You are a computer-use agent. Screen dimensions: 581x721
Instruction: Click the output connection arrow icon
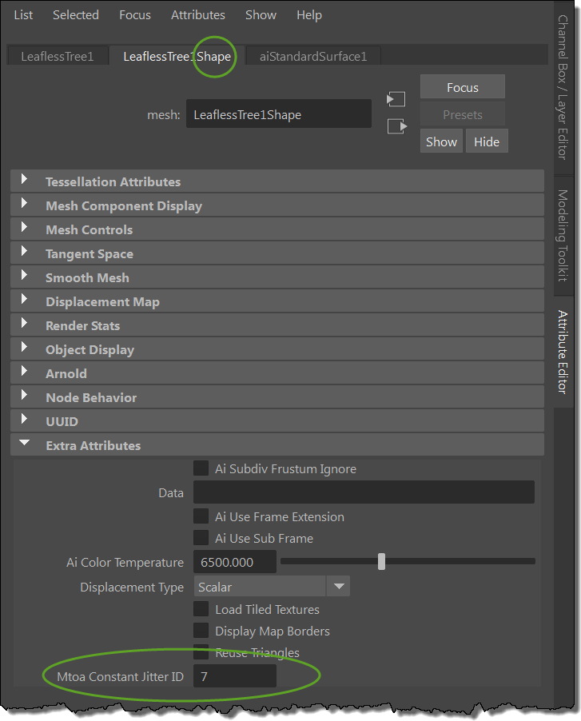tap(396, 126)
